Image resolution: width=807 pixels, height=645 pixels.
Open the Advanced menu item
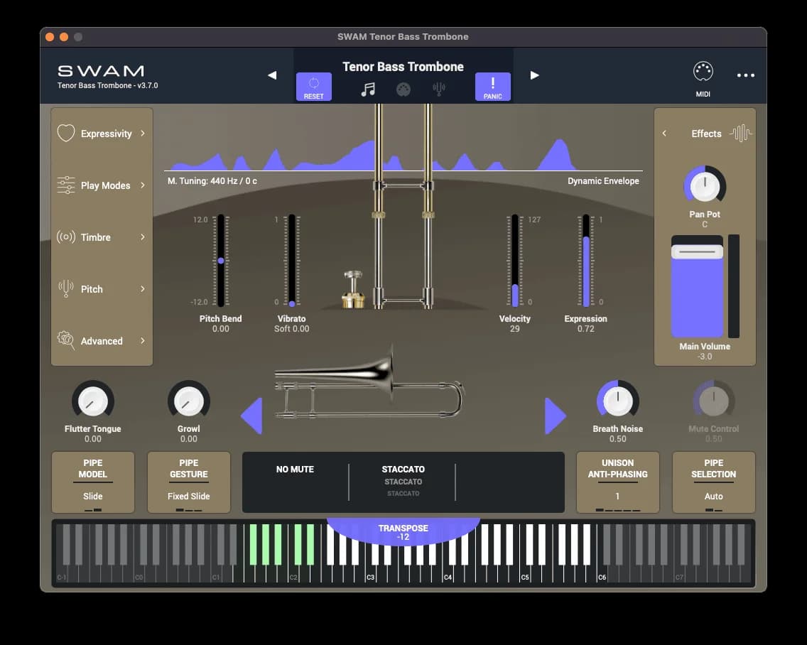tap(102, 341)
